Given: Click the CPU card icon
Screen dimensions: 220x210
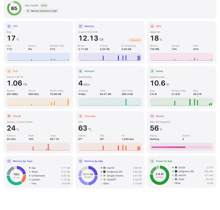Looking at the screenshot, I should (x=9, y=26).
